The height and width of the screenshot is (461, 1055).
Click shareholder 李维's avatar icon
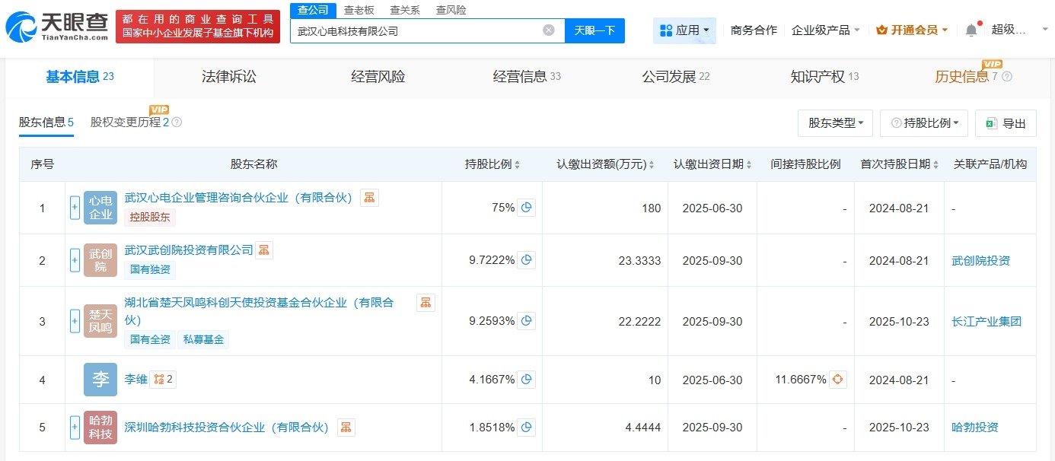tap(99, 379)
